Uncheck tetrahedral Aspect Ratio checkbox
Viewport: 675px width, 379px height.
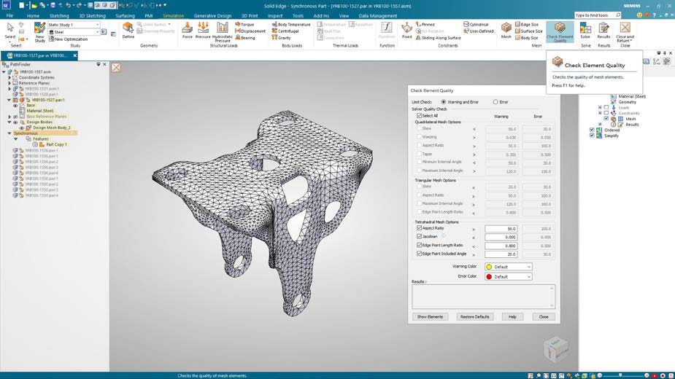pos(419,228)
